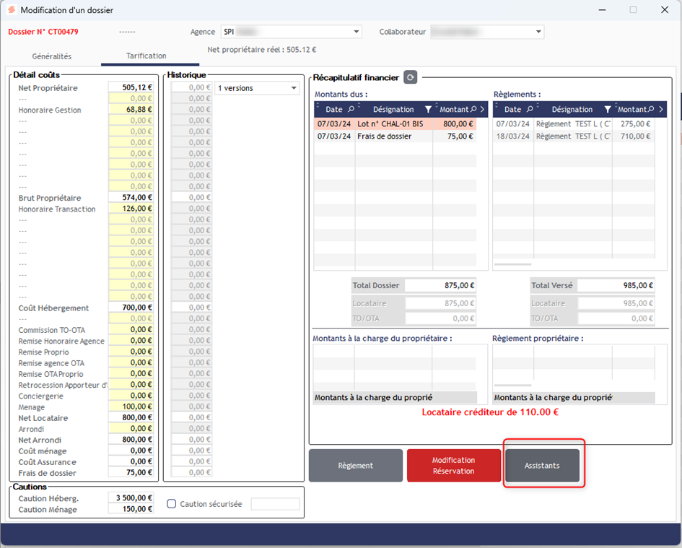The height and width of the screenshot is (548, 682).
Task: Select the 'Frais de dossier' row in Montants dus
Action: 395,136
